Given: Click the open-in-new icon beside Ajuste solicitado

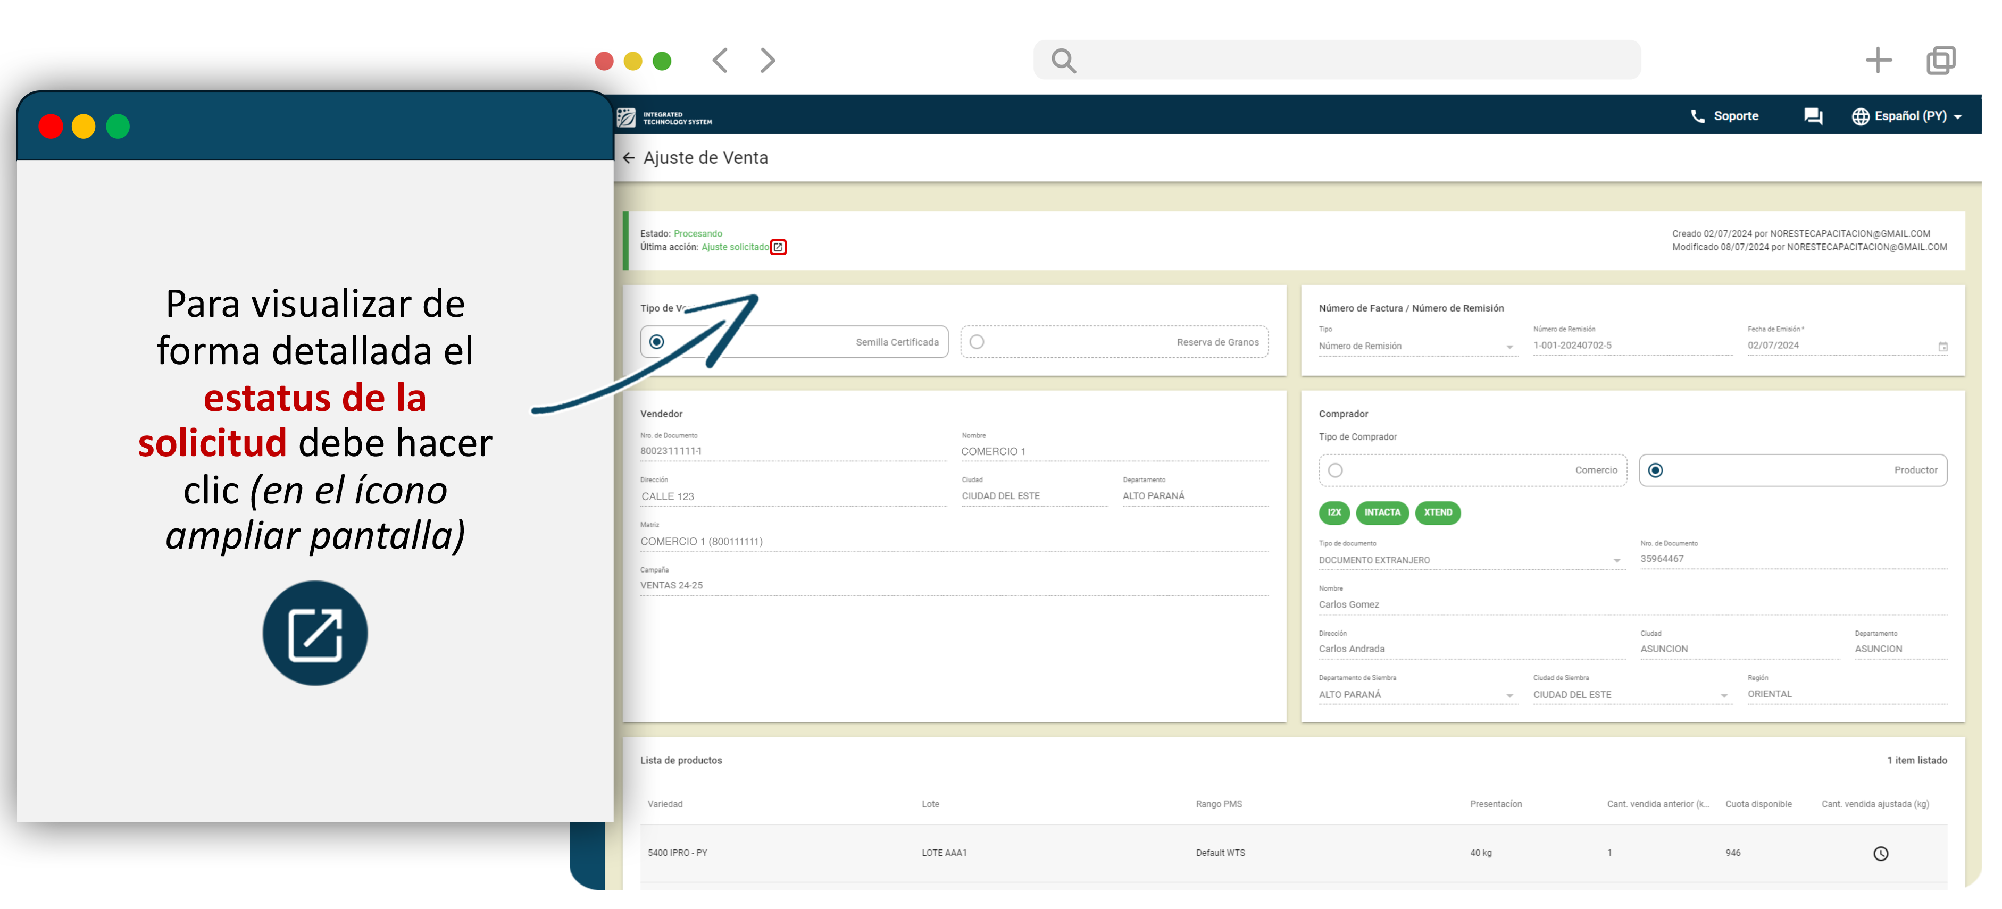Looking at the screenshot, I should point(778,247).
